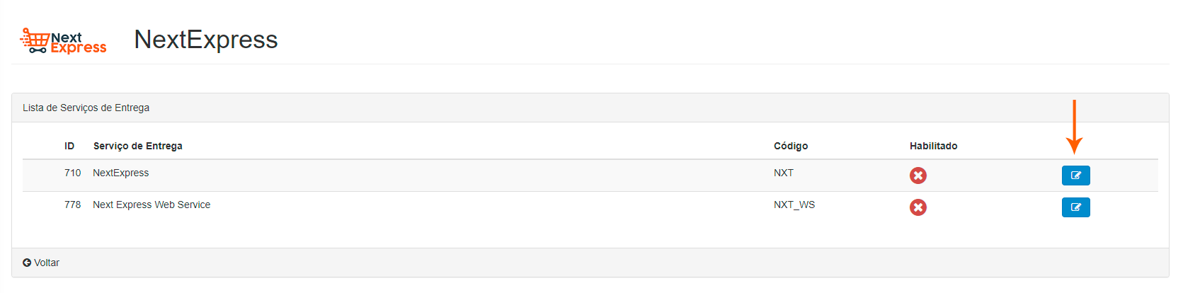
Task: Click the Lista de Serviços de Entrega header
Action: pos(86,108)
